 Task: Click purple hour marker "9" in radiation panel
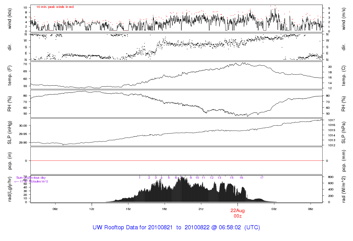(x=191, y=178)
